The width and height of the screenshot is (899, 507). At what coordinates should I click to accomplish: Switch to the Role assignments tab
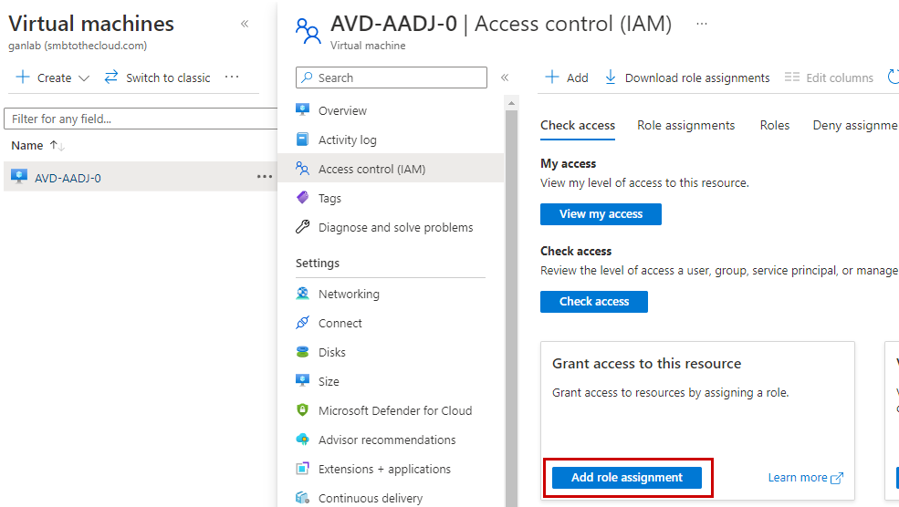(685, 126)
